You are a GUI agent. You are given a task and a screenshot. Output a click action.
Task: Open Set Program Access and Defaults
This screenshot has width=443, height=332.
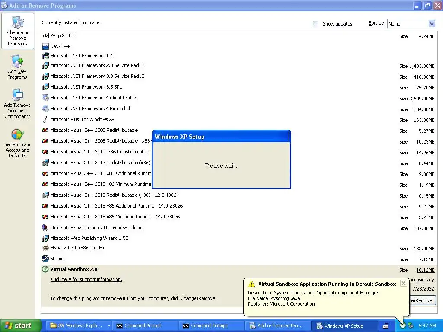coord(17,143)
